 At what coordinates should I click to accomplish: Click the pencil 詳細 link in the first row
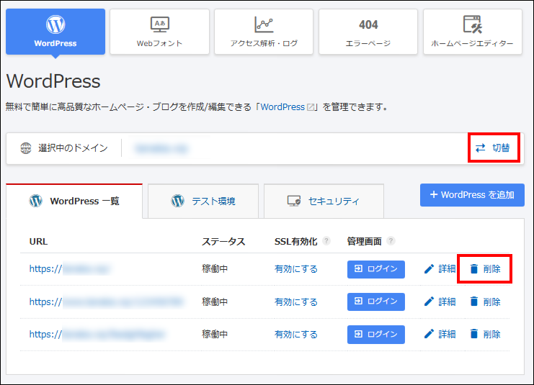coord(440,269)
